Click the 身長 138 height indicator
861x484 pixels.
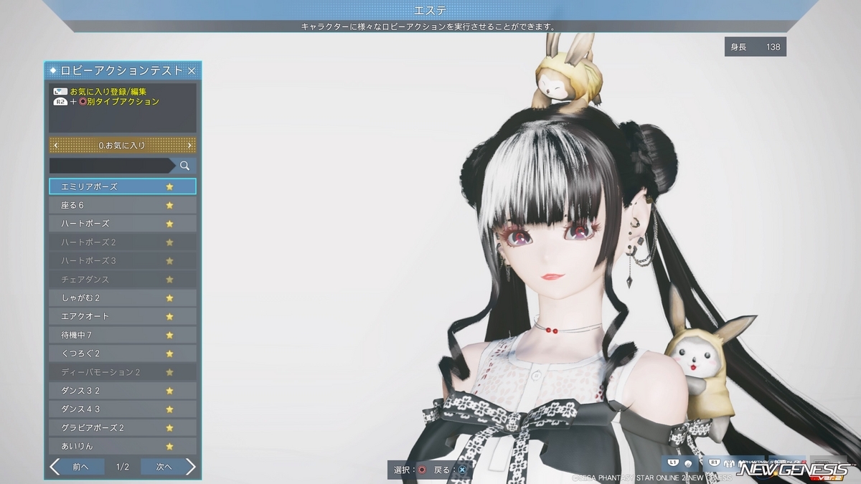(756, 47)
